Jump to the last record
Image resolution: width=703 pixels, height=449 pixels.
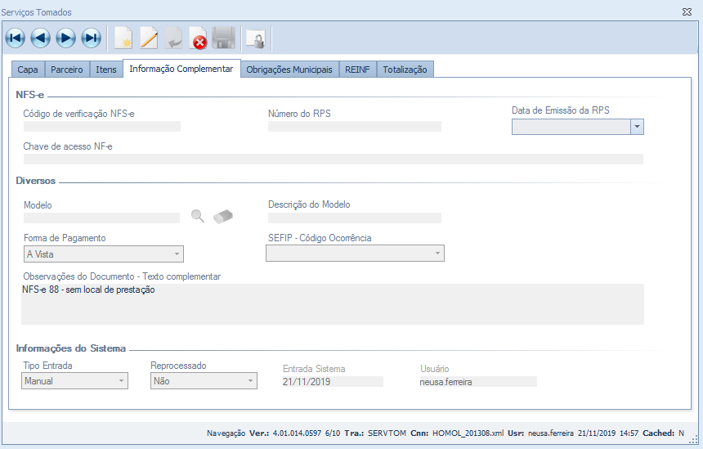[91, 38]
